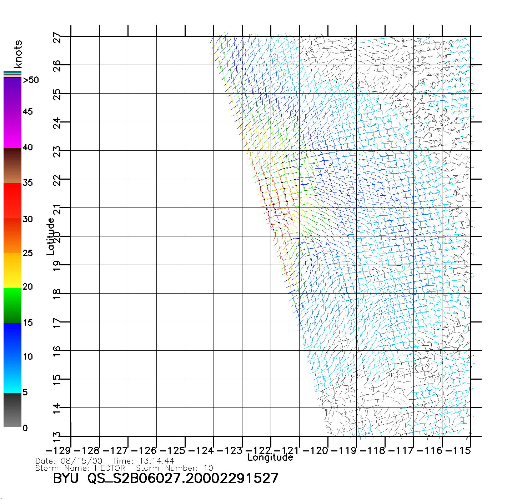Pick the red 30–35 knot legend band
507x500 pixels.
(12, 201)
